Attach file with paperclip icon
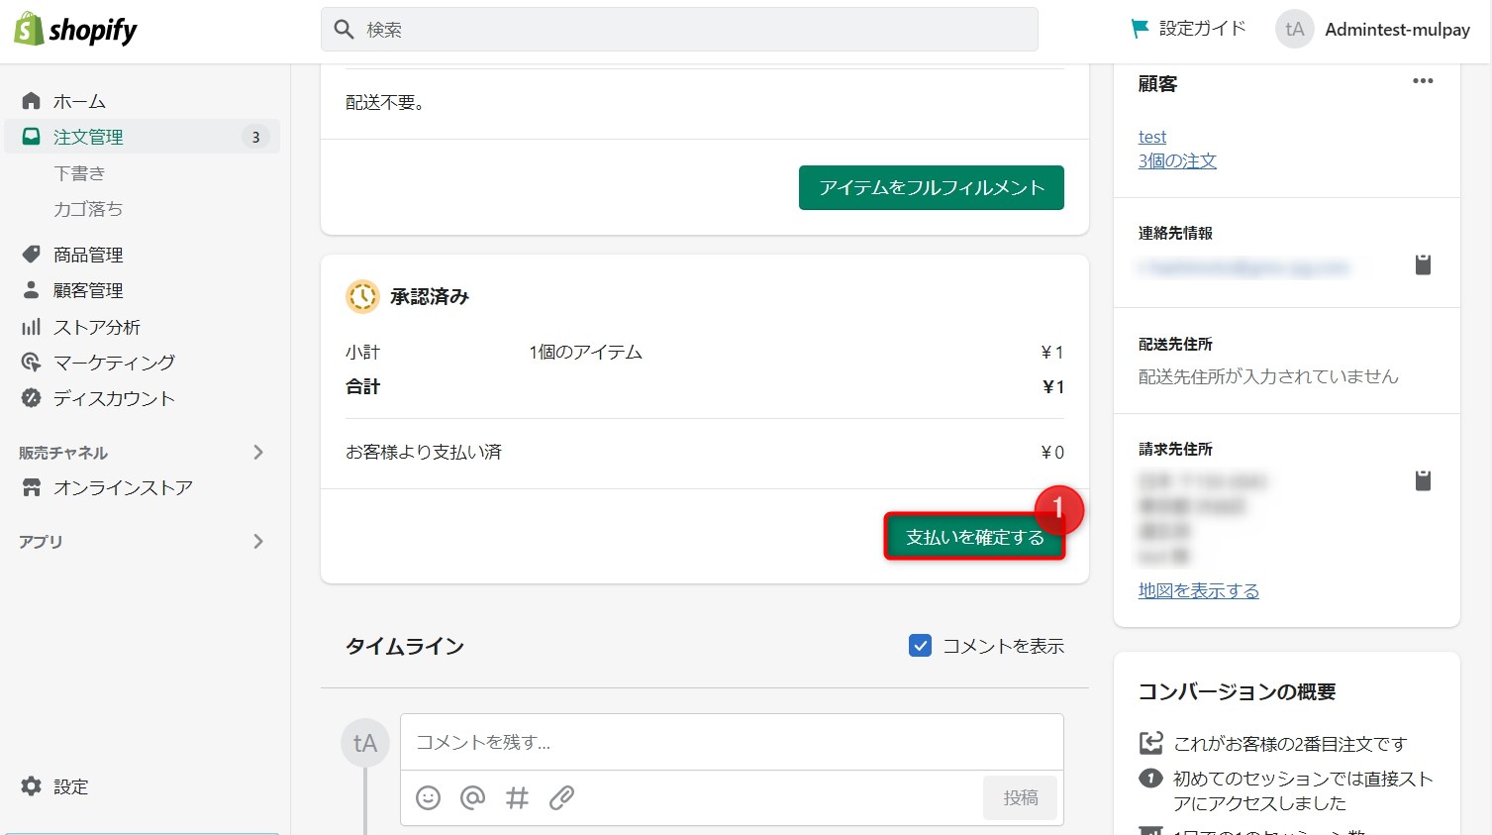This screenshot has height=835, width=1492. tap(562, 797)
